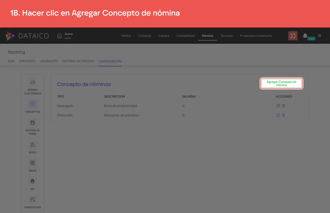Image resolution: width=330 pixels, height=213 pixels.
Task: Open the Periodicidad calendar icon
Action: [x=32, y=200]
